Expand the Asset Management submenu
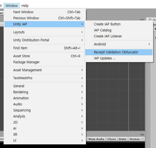The width and height of the screenshot is (156, 148). (x=45, y=70)
